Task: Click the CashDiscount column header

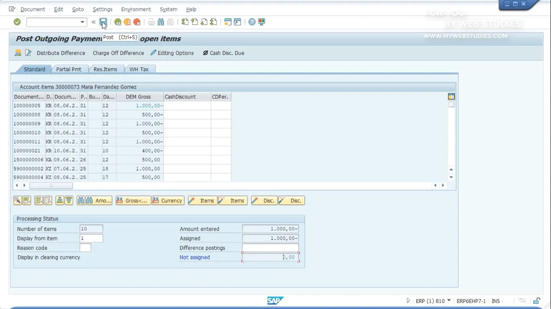Action: coord(187,97)
